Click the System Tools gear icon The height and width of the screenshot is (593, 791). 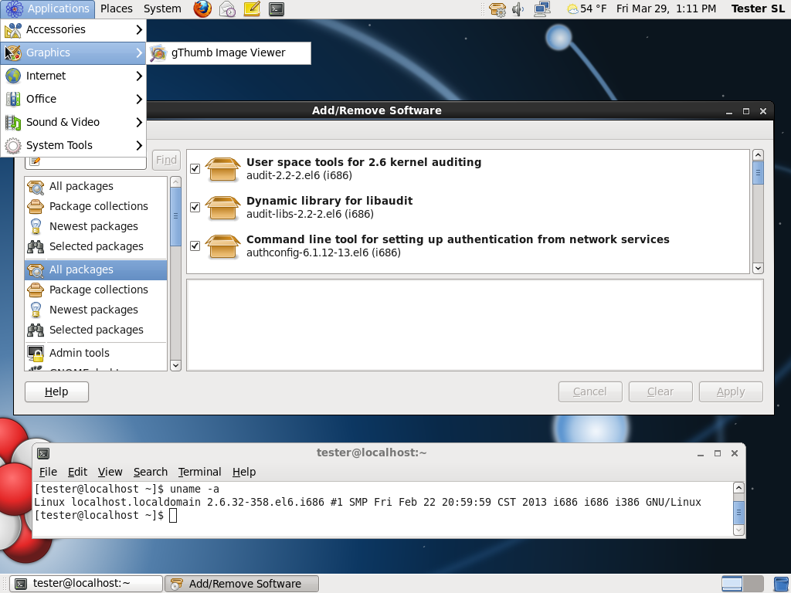click(13, 146)
